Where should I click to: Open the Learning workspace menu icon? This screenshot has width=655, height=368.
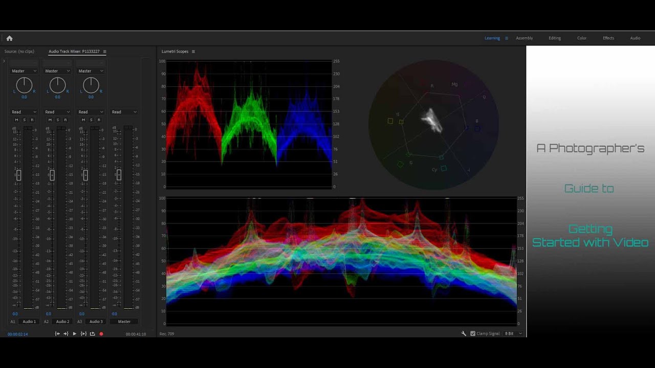(x=507, y=38)
